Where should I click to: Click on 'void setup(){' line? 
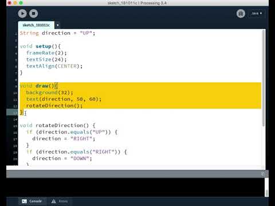pyautogui.click(x=40, y=46)
